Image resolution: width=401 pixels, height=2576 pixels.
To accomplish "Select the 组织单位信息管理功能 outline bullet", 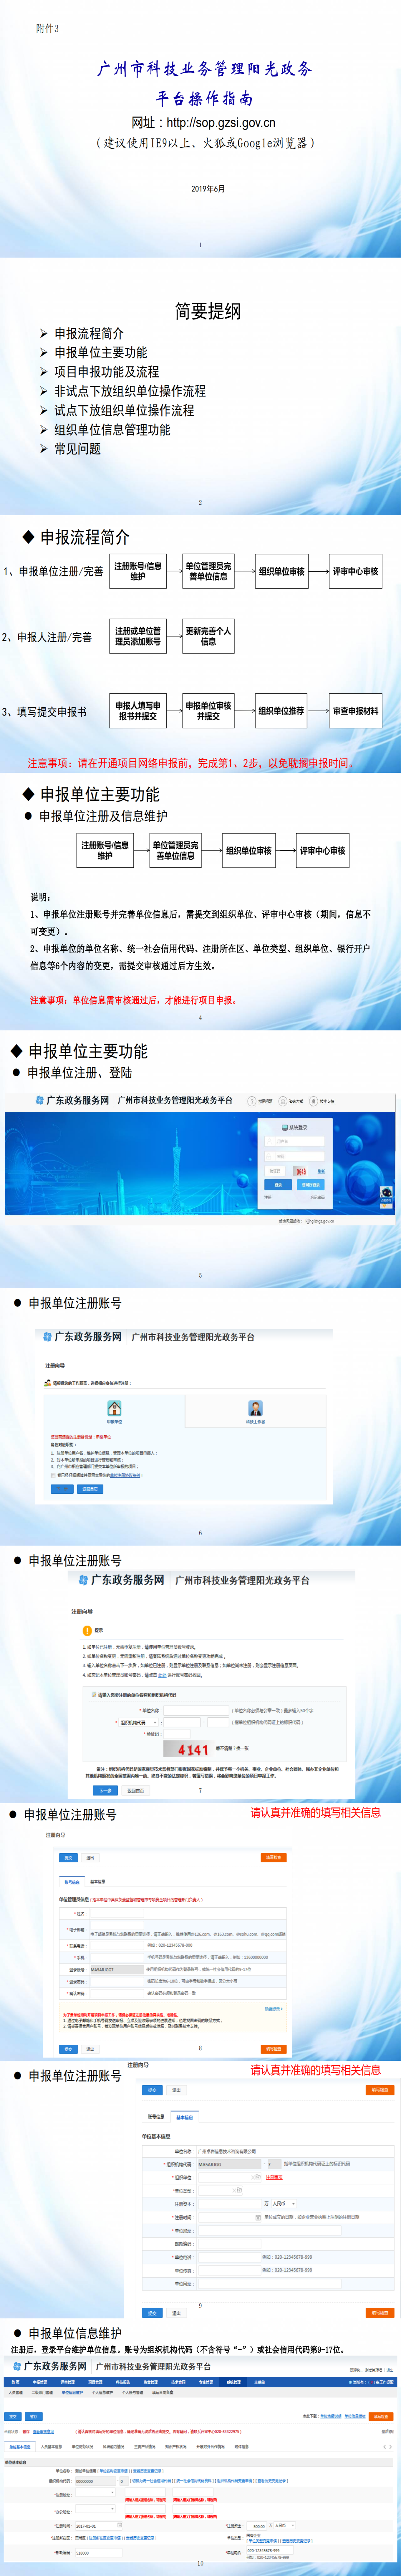I will [x=112, y=430].
